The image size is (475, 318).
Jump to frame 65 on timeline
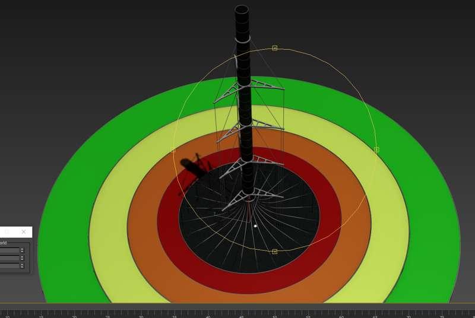375,316
